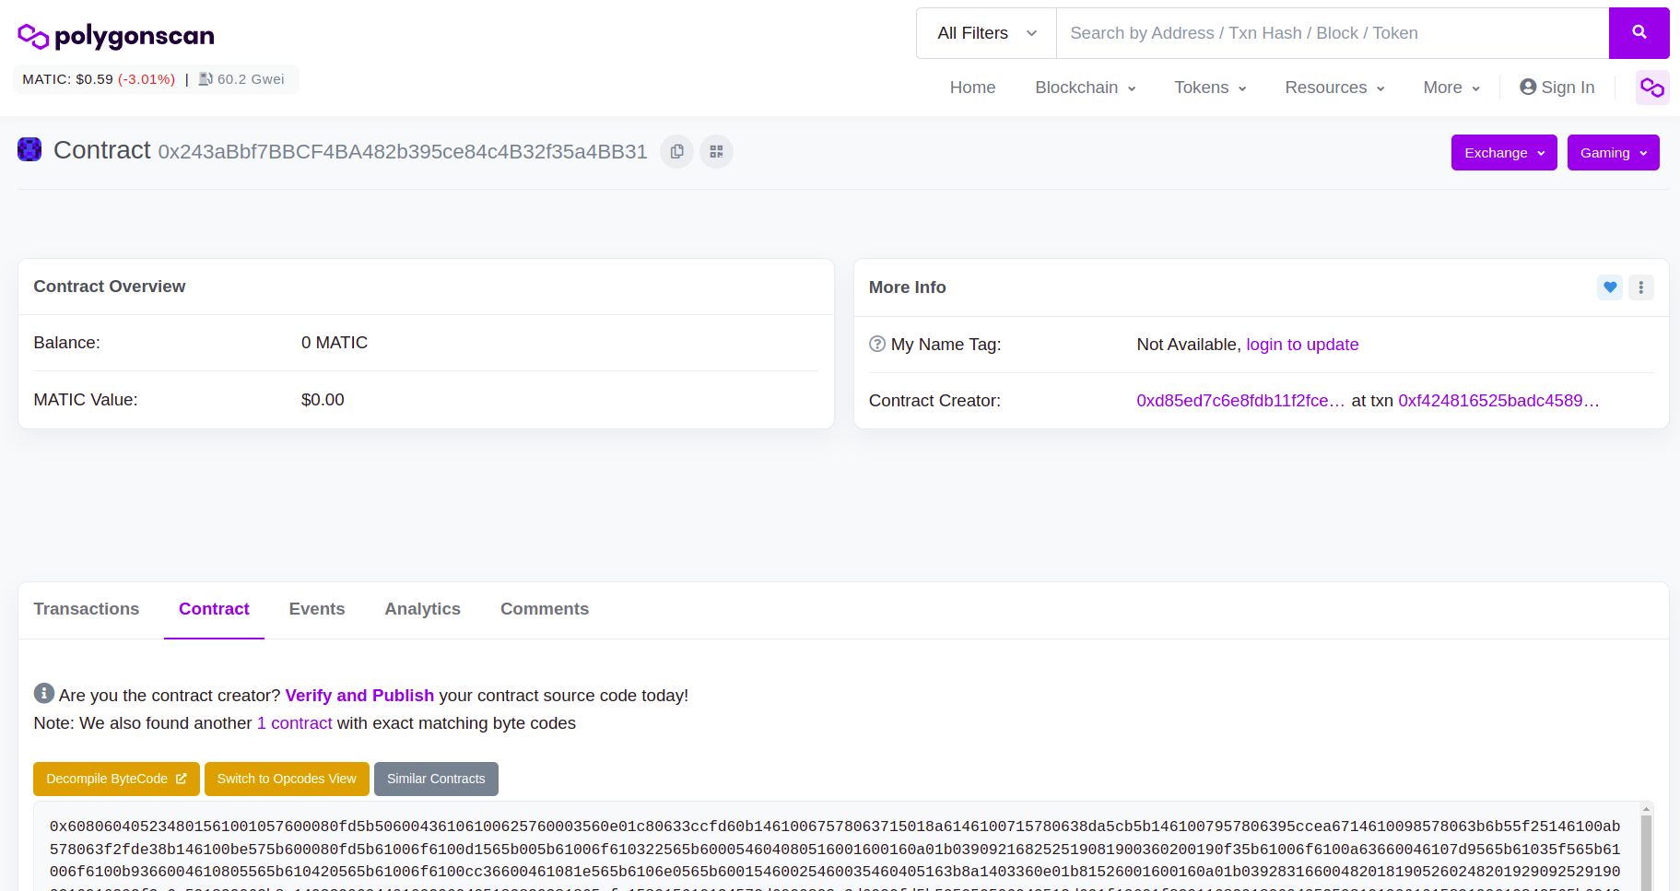
Task: Select the Contract tab
Action: (x=214, y=609)
